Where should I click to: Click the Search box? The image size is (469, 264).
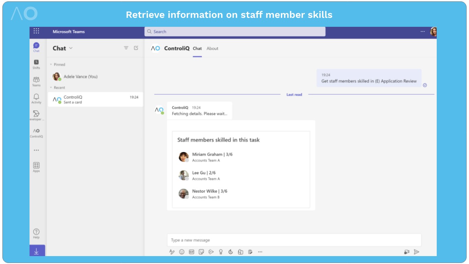235,32
